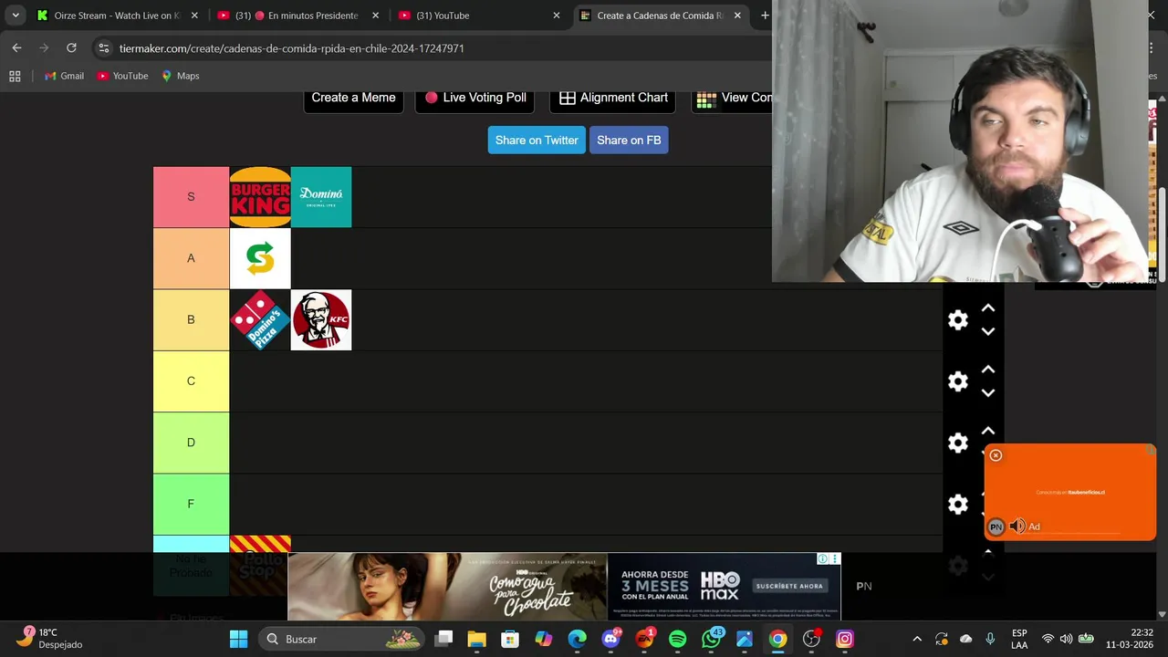Click the View Community button
This screenshot has width=1168, height=657.
733,99
